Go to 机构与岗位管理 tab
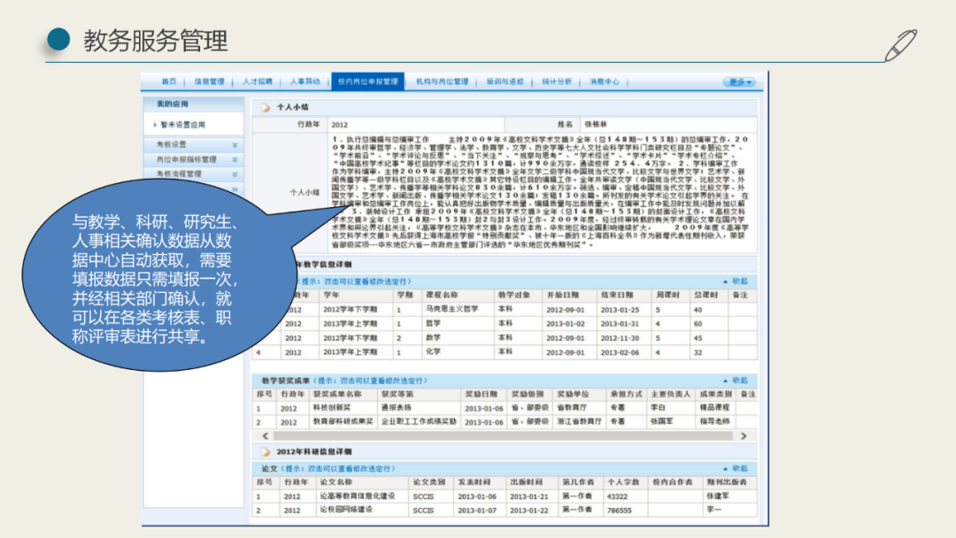Screen dimensions: 956x538 pyautogui.click(x=442, y=81)
